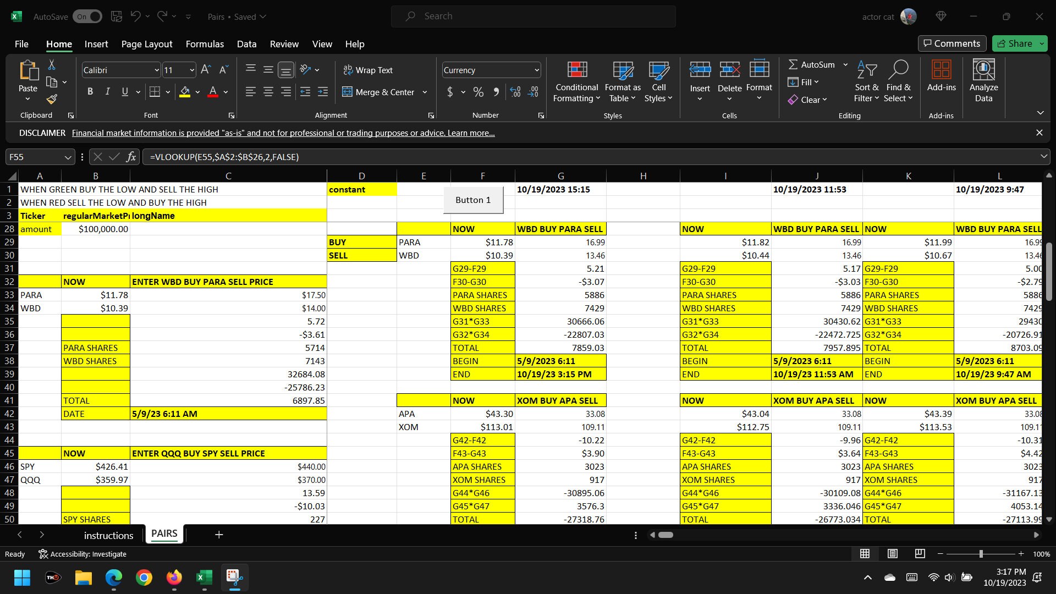Increase decimal places
The image size is (1056, 594).
pyautogui.click(x=515, y=92)
